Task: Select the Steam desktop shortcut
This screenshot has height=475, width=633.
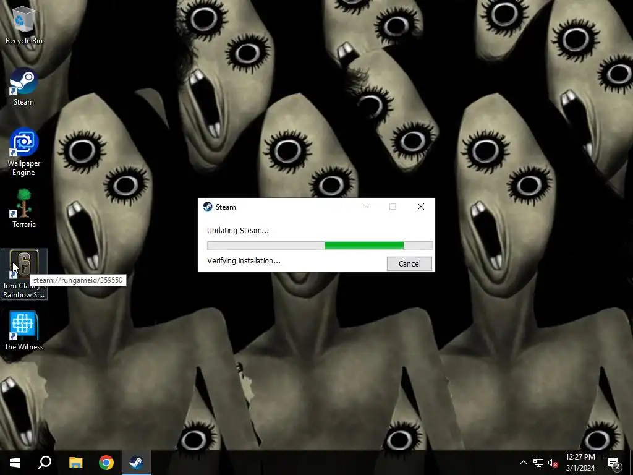Action: click(x=24, y=87)
